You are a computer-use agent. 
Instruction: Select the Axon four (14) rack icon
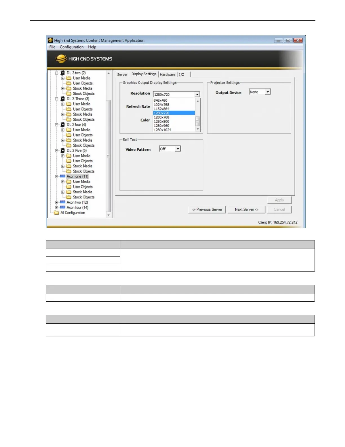coord(63,207)
